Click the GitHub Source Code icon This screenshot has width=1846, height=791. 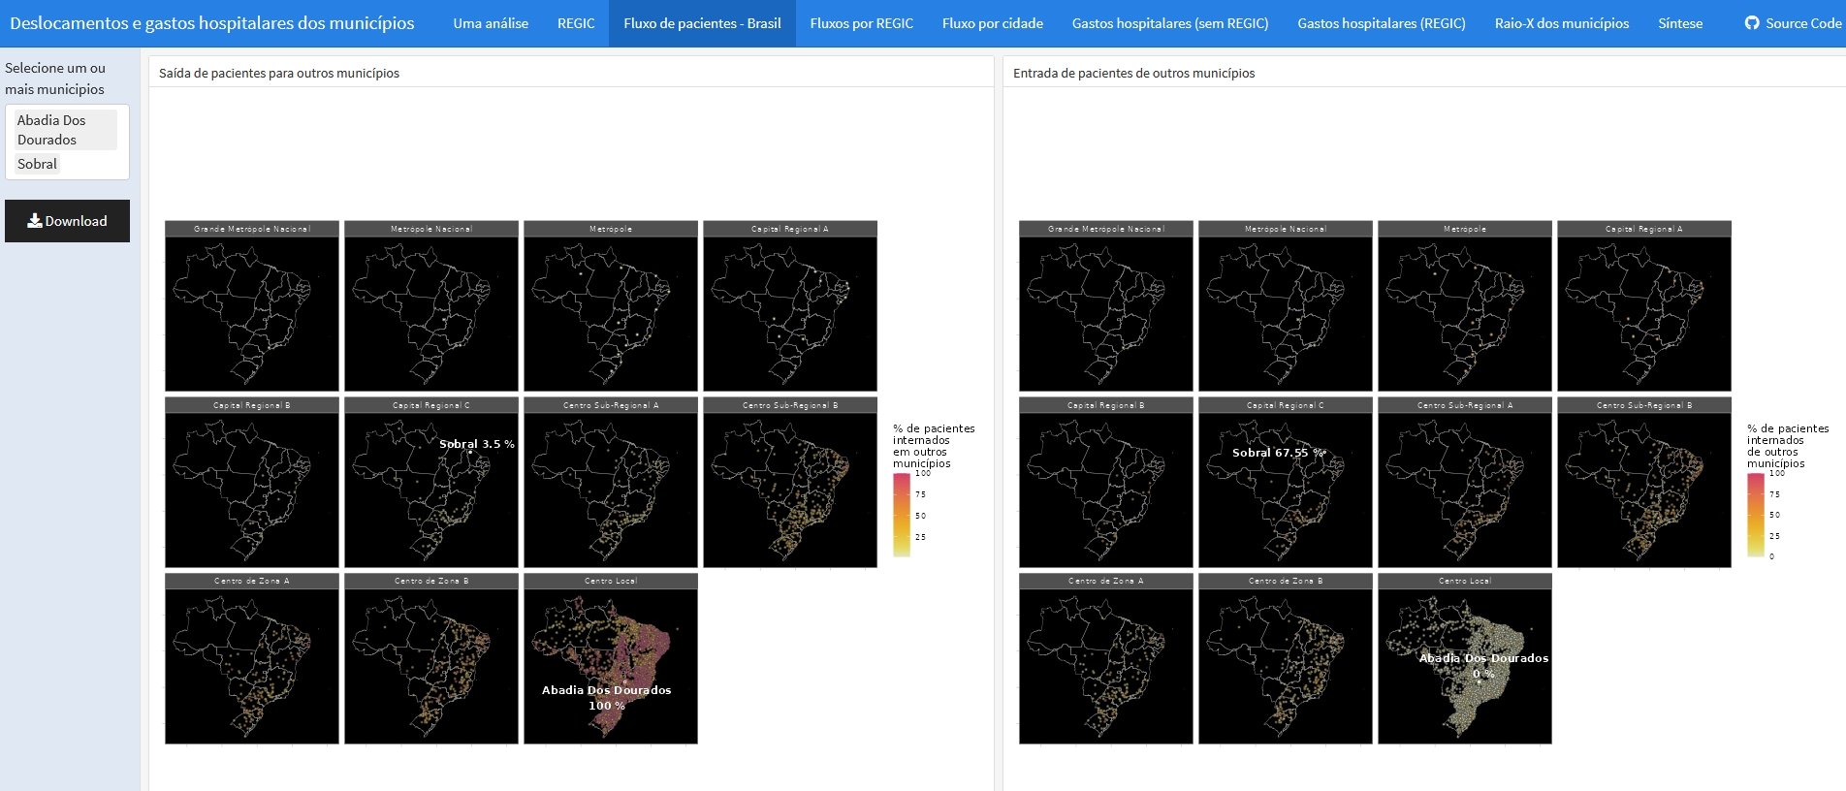1752,22
